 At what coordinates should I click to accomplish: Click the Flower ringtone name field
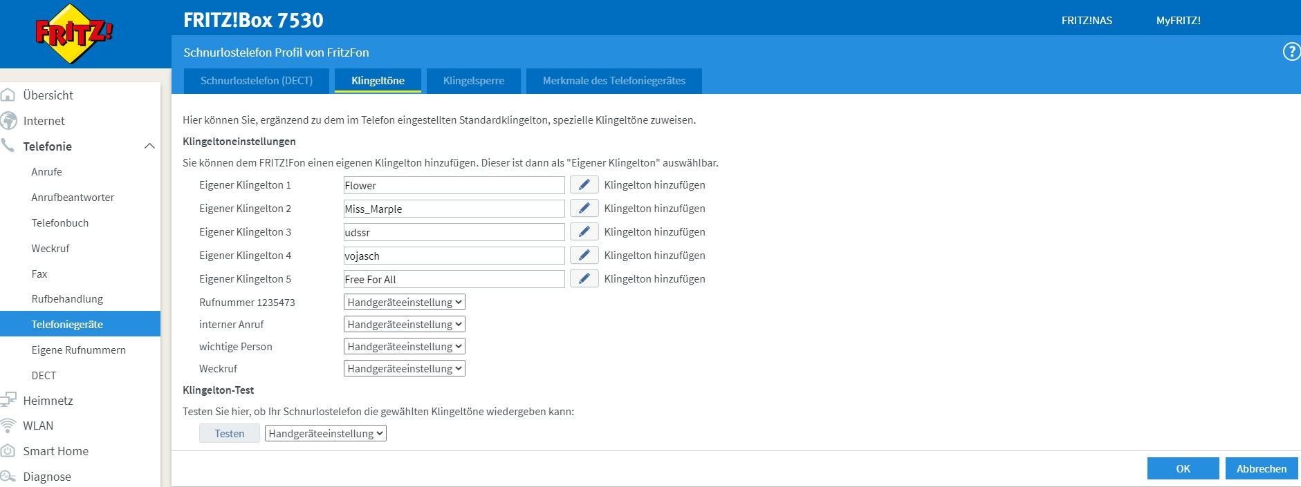click(454, 185)
